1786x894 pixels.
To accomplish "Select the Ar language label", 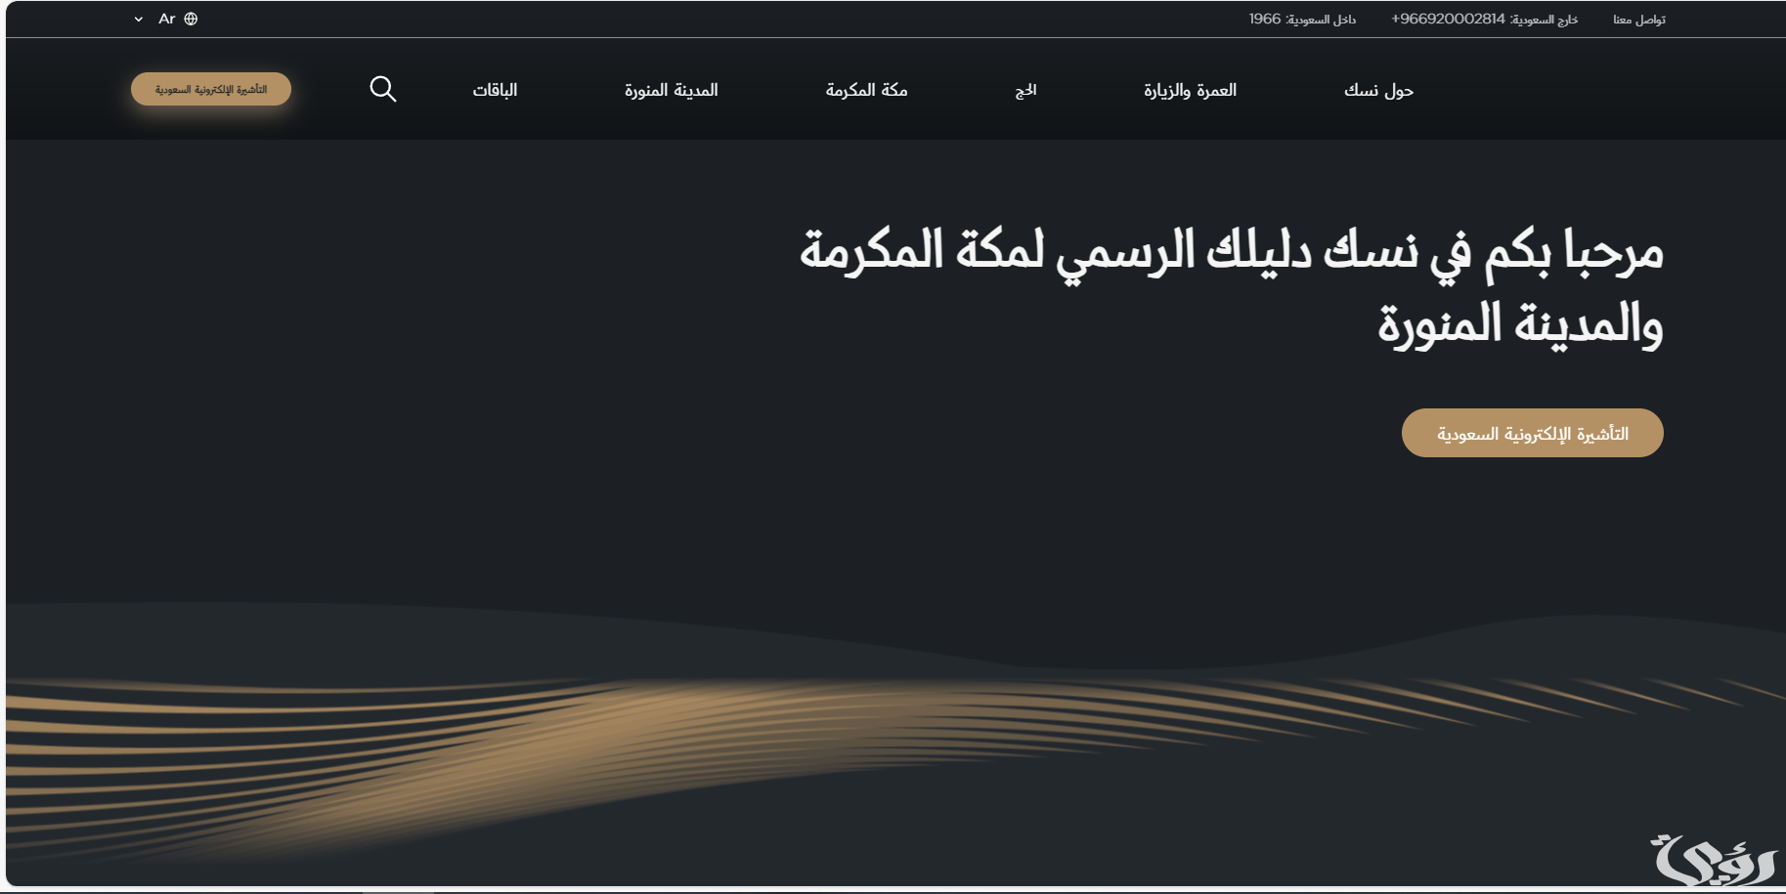I will (x=167, y=19).
